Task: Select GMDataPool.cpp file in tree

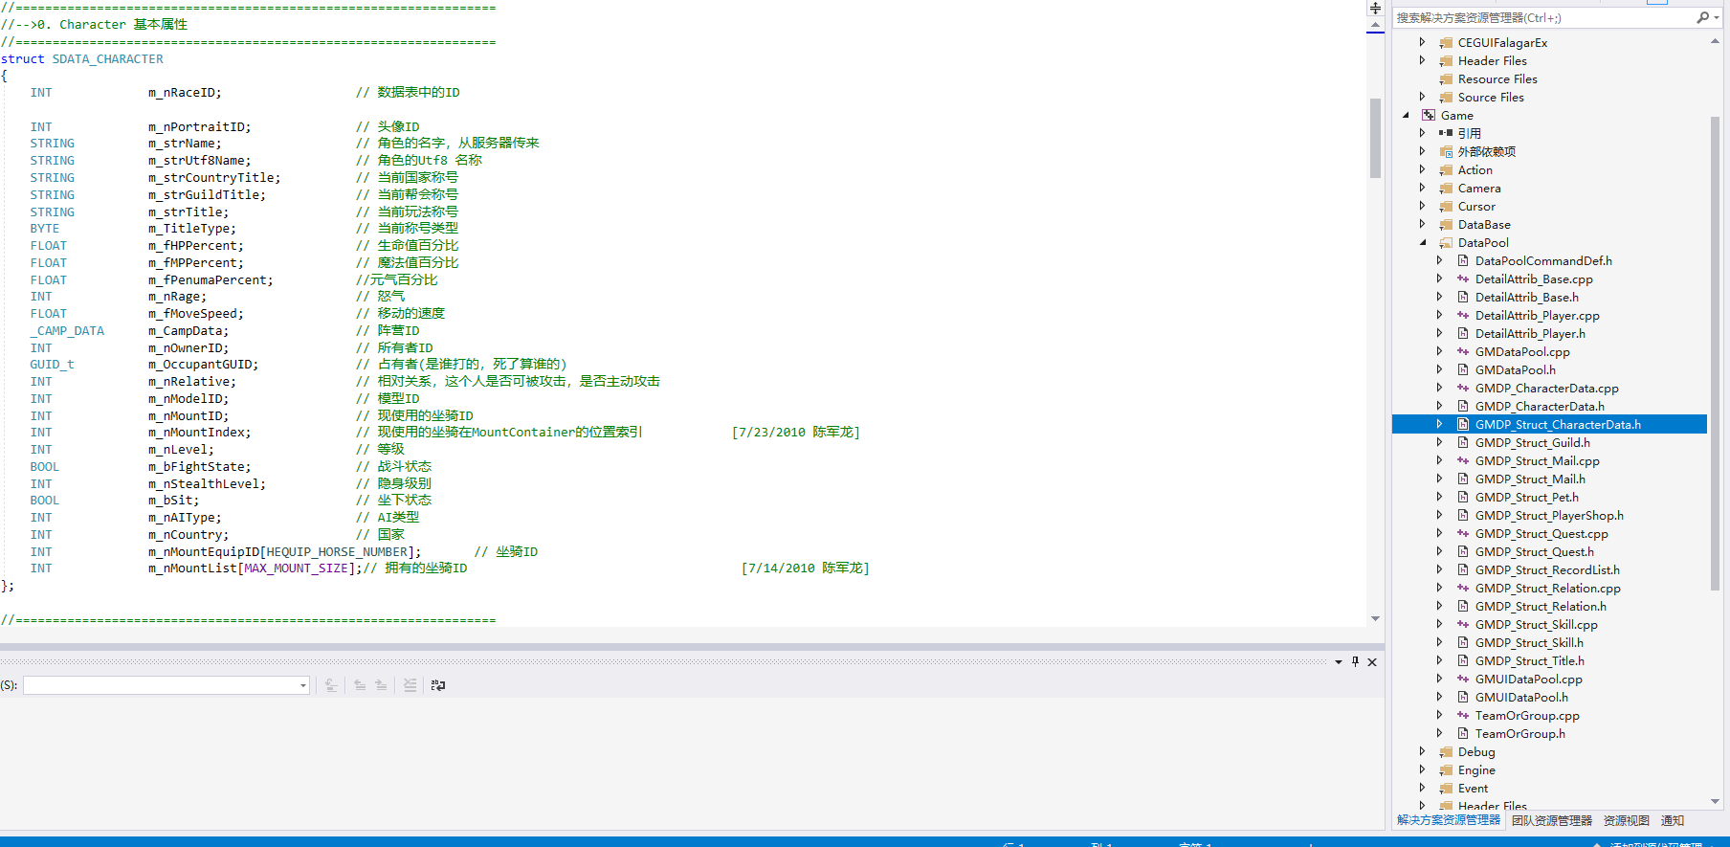Action: click(x=1521, y=352)
